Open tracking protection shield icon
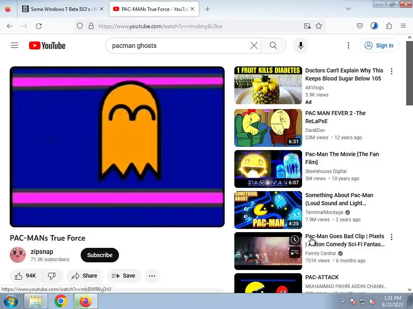This screenshot has width=413, height=309. coord(80,26)
